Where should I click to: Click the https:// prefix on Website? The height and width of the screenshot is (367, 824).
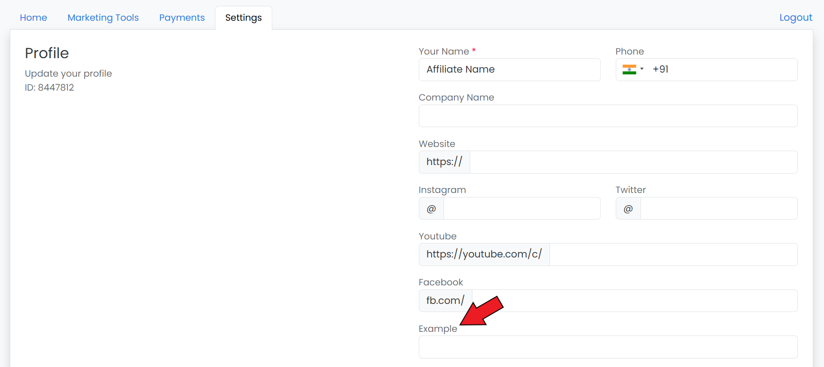444,162
